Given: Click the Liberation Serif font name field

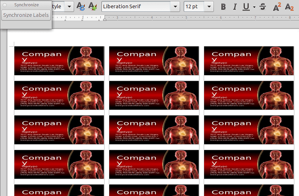Looking at the screenshot, I should click(136, 7).
